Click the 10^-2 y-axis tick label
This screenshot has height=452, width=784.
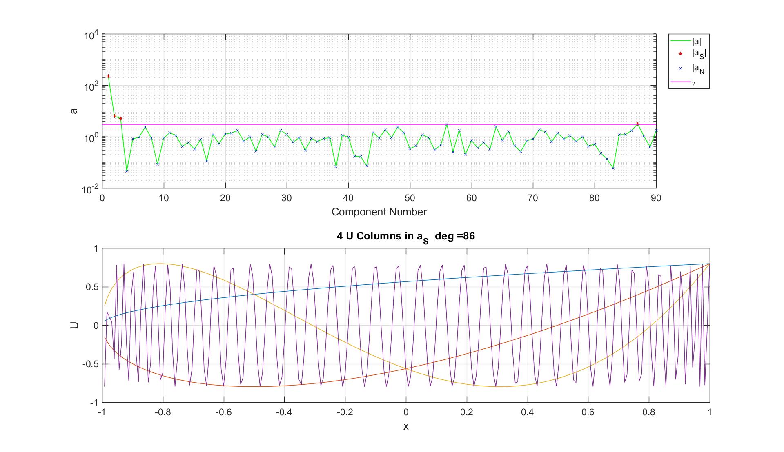tap(90, 189)
